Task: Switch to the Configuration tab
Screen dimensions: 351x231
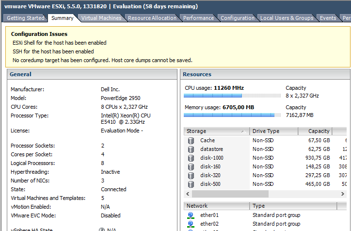Action: tap(238, 18)
